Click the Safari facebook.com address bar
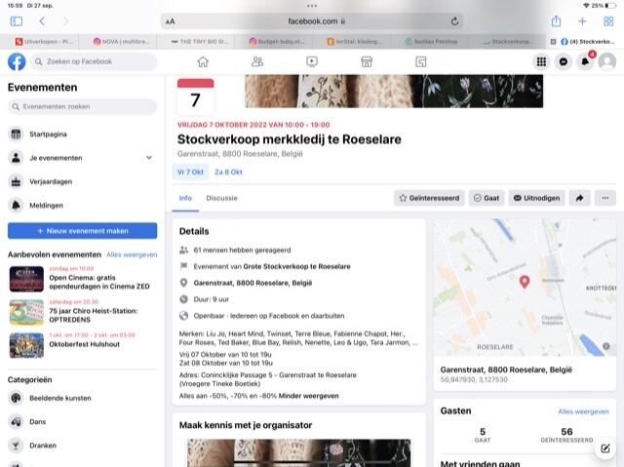The image size is (624, 467). pos(312,21)
